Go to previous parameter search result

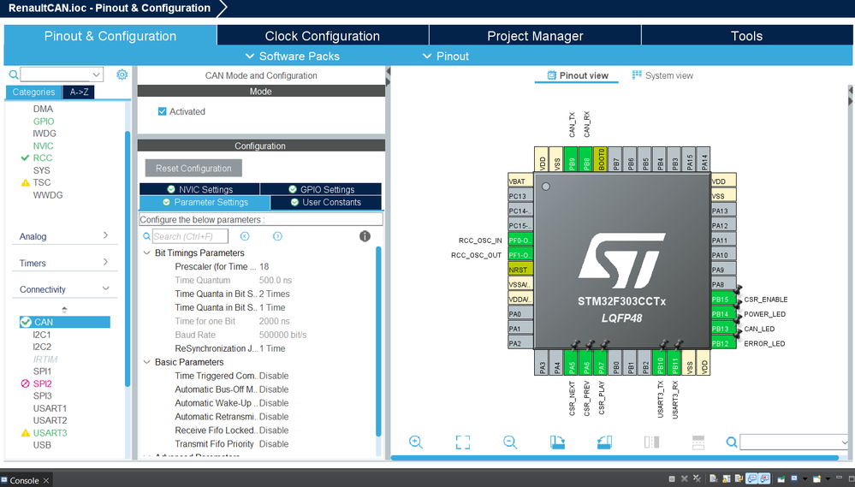point(245,236)
